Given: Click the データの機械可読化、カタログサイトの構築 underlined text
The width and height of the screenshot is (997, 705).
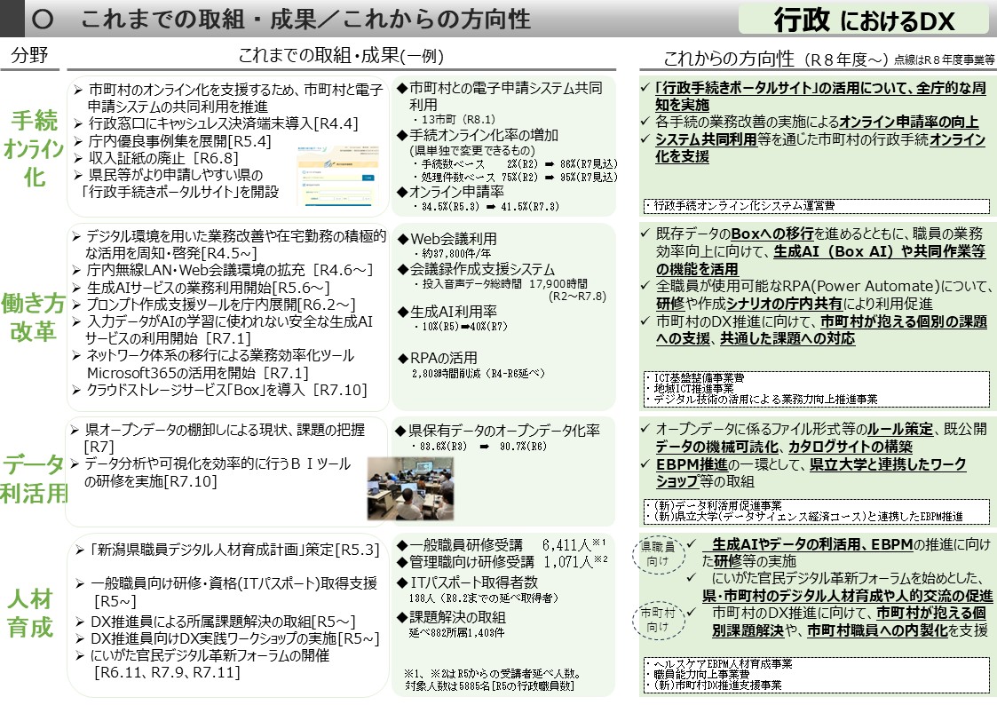Looking at the screenshot, I should point(784,447).
